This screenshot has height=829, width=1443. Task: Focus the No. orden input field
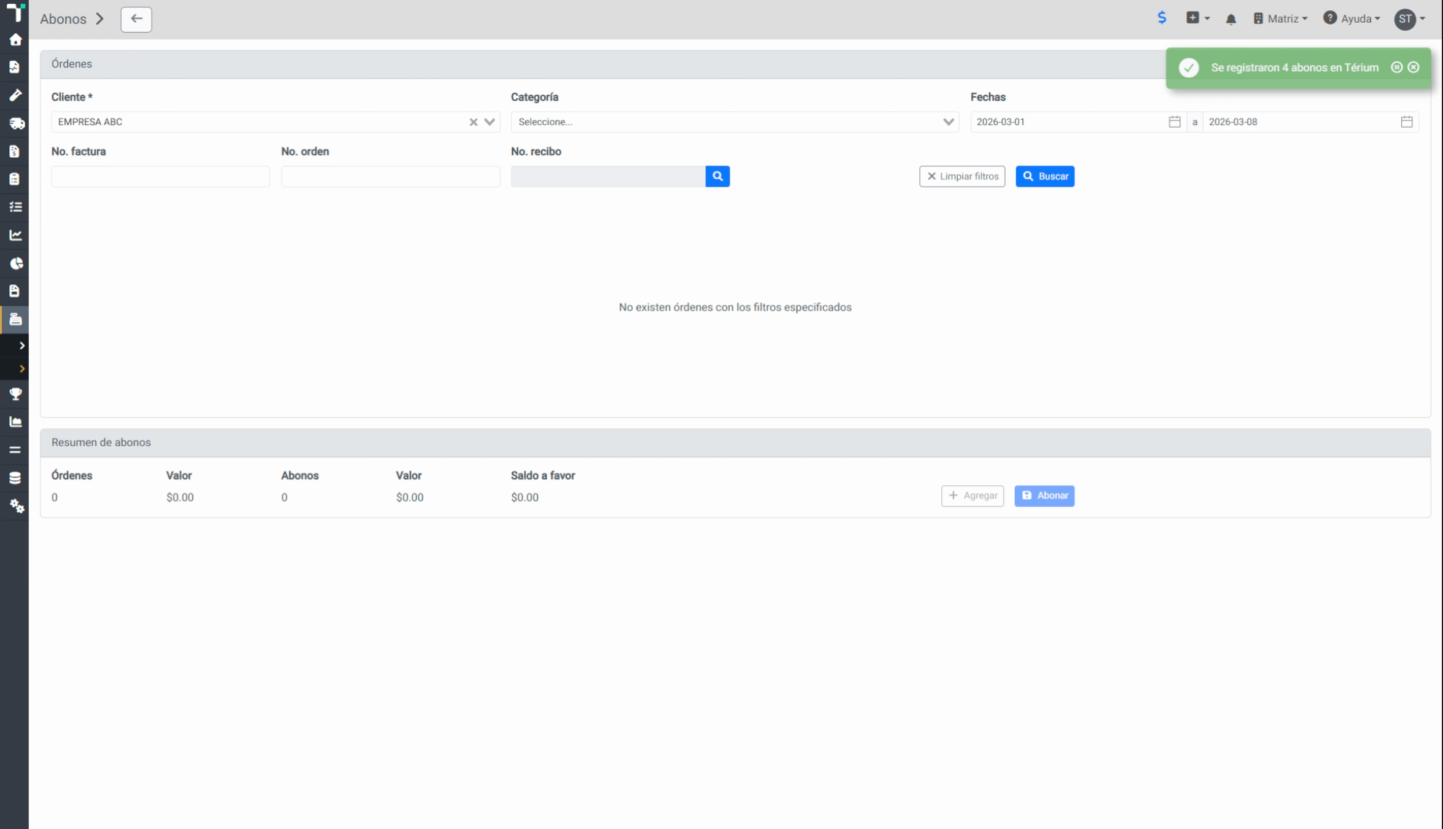coord(391,176)
